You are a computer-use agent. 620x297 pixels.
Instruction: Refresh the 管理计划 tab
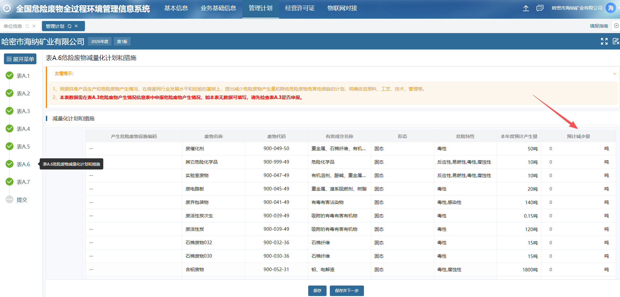[70, 26]
